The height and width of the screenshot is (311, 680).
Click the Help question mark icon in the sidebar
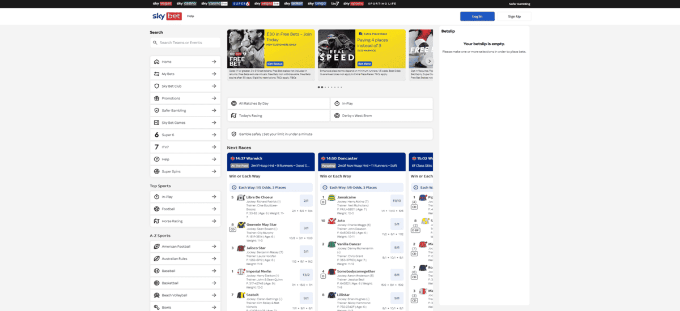point(156,159)
